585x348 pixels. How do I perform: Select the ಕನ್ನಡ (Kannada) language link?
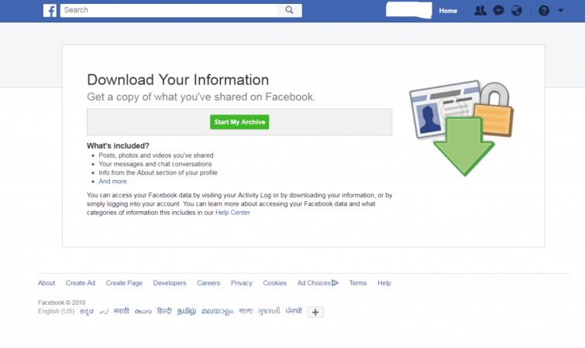(87, 312)
